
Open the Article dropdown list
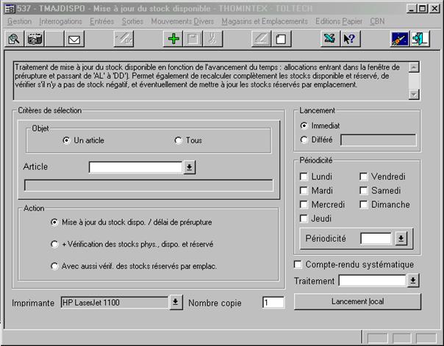coord(189,167)
